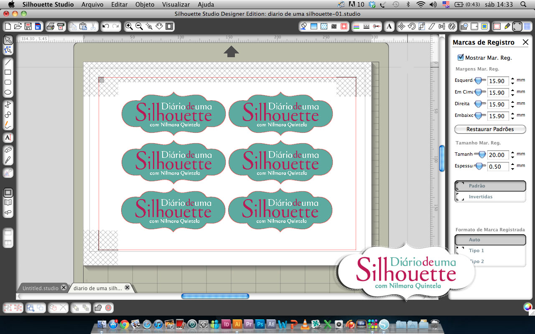Increase Tamanho mark size with up arrow
The height and width of the screenshot is (334, 535).
[x=512, y=152]
